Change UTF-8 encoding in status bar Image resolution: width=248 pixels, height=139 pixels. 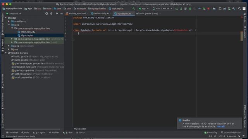pyautogui.click(x=222, y=136)
